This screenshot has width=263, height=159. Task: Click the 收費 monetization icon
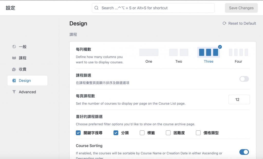coord(14,69)
